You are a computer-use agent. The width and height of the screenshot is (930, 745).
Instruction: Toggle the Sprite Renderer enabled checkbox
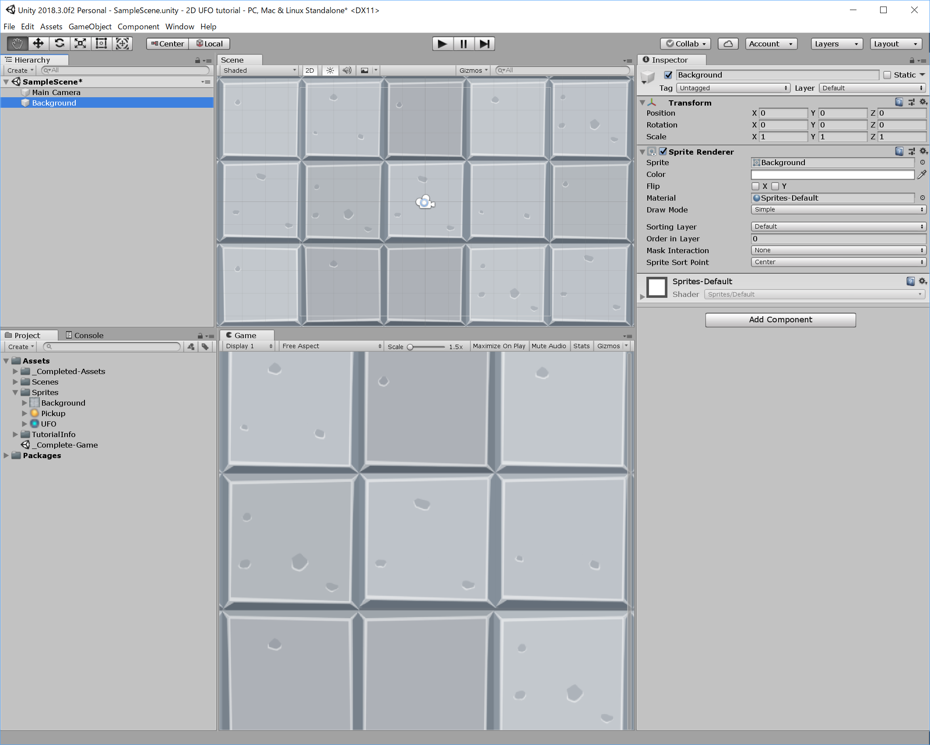663,152
